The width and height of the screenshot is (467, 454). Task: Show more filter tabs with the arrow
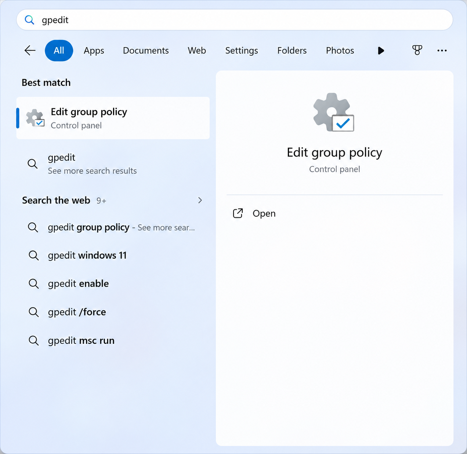pos(381,50)
